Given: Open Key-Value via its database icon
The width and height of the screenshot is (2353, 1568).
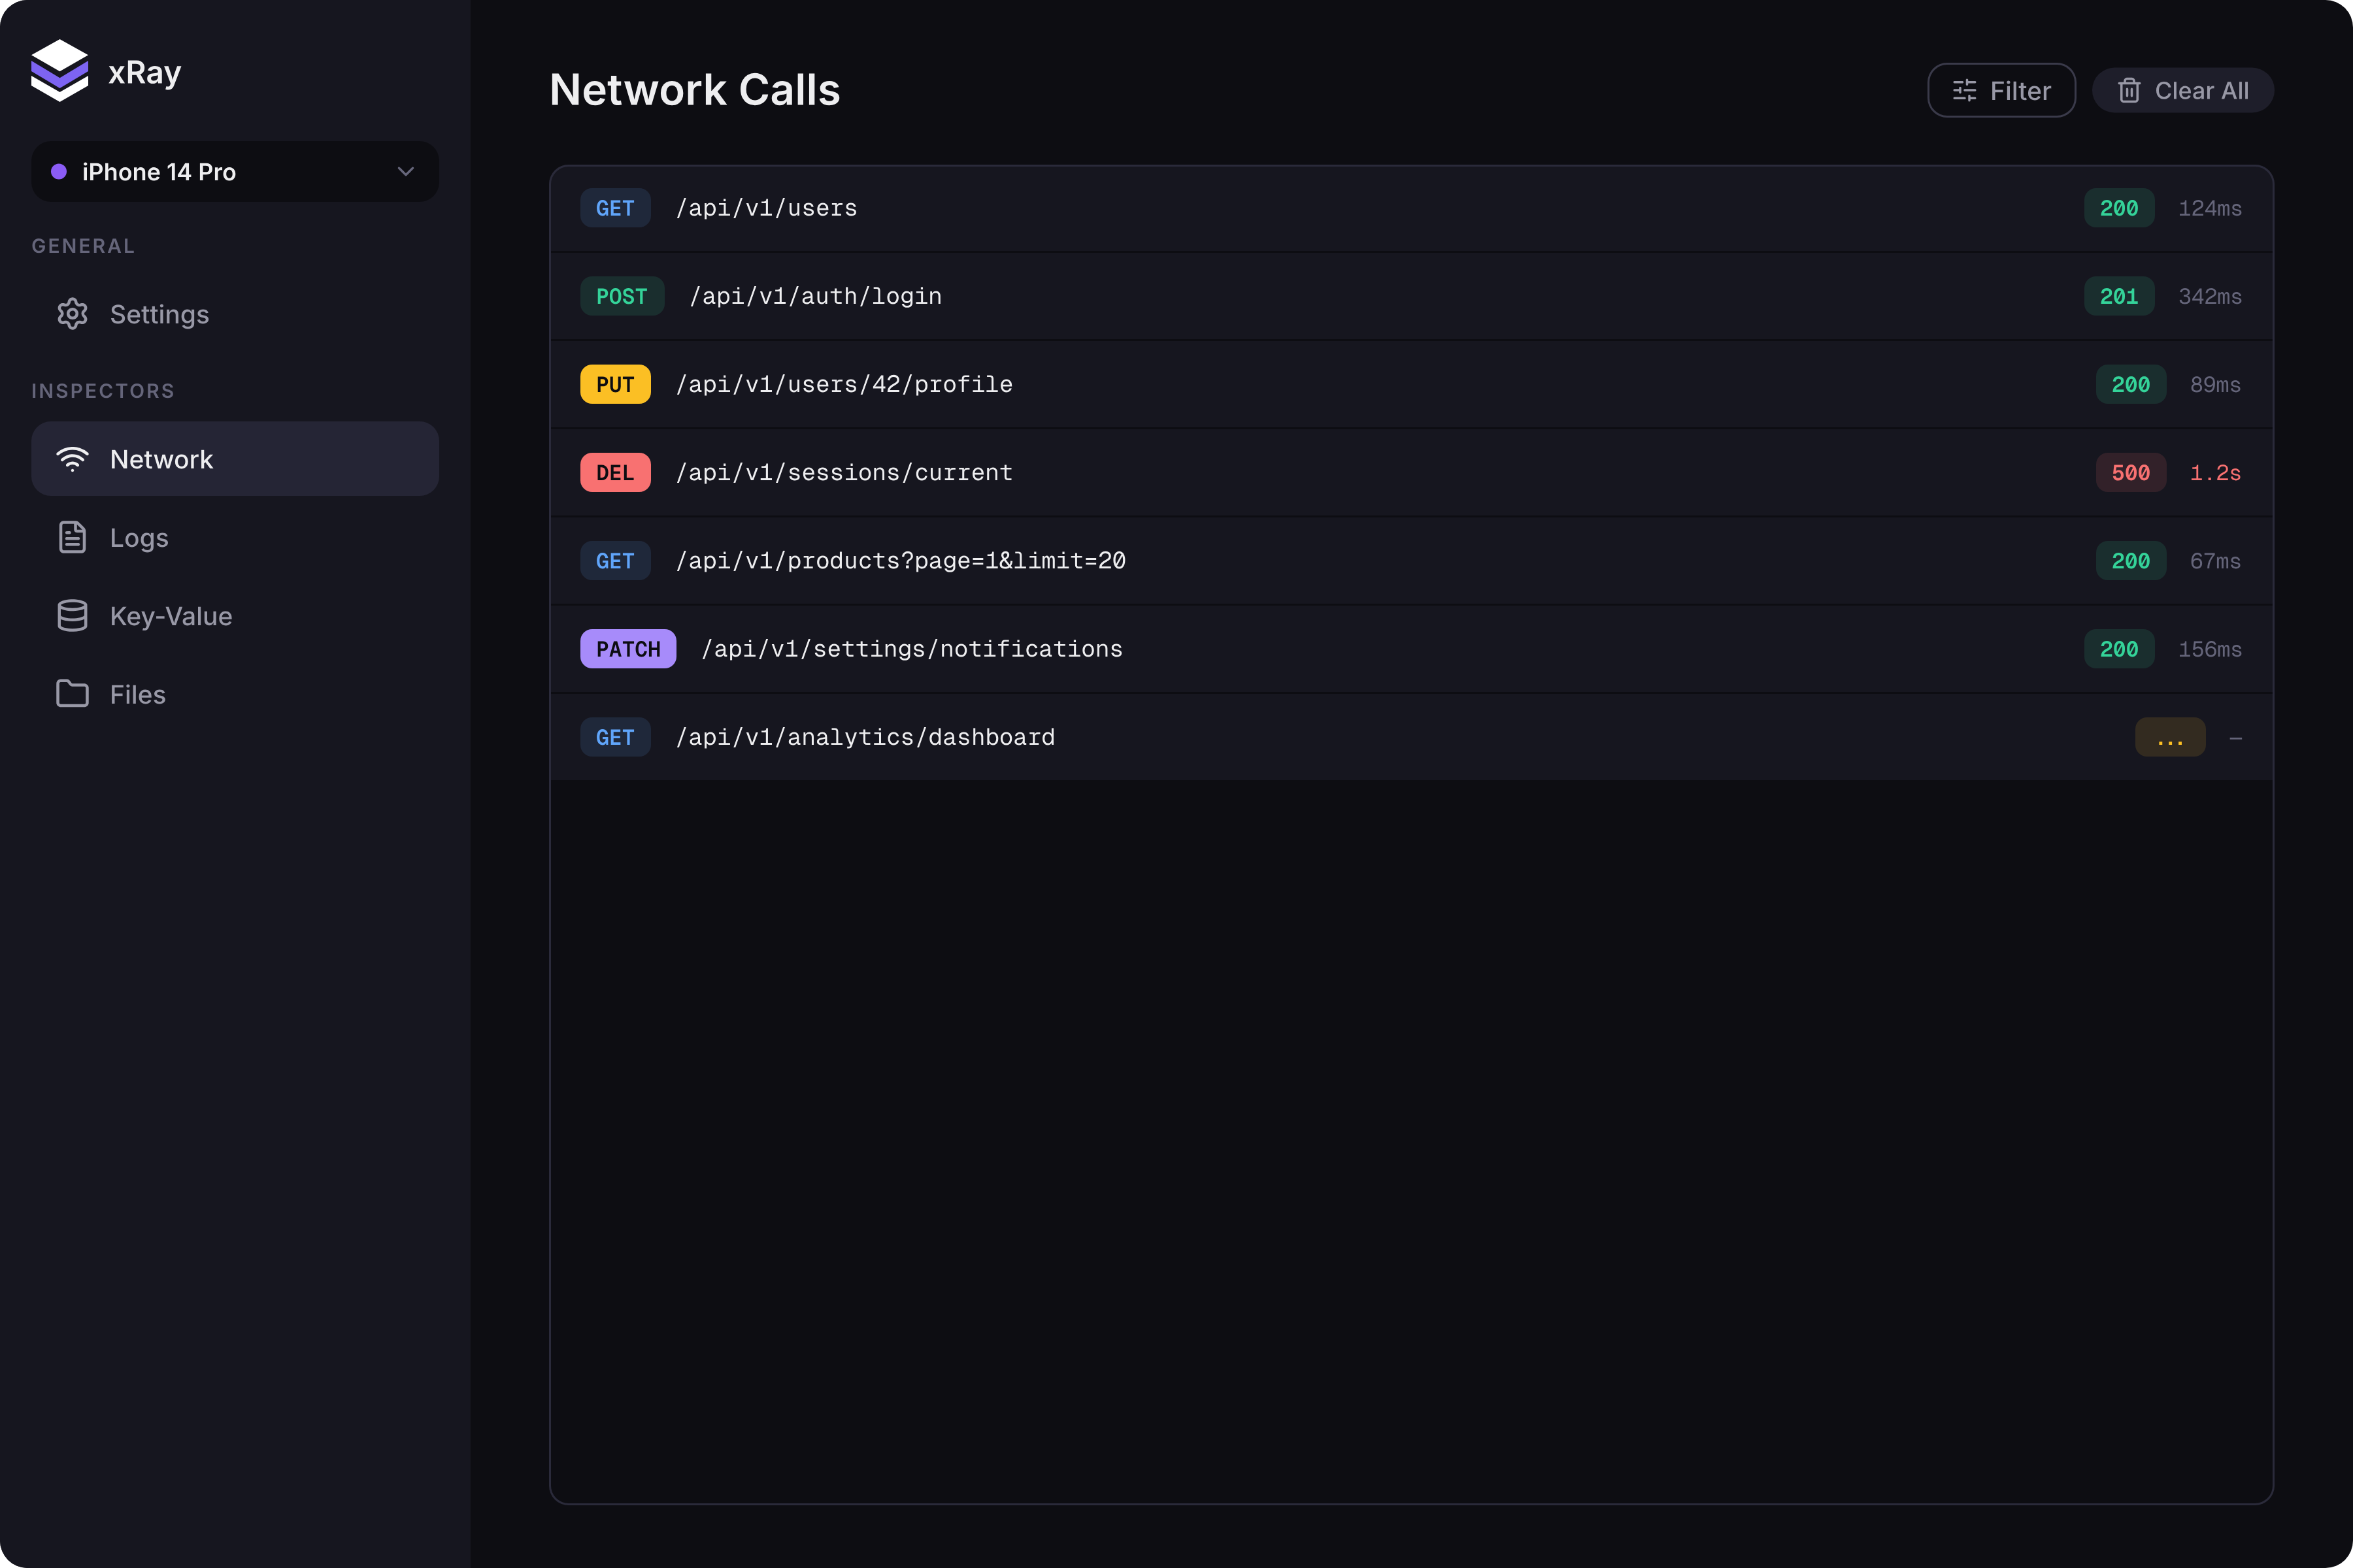Looking at the screenshot, I should [72, 615].
